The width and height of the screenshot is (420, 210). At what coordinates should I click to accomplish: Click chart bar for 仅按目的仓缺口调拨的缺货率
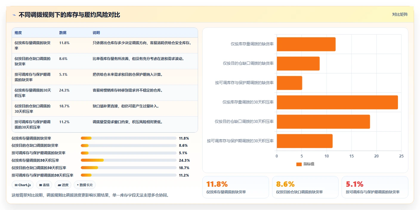tap(298, 64)
